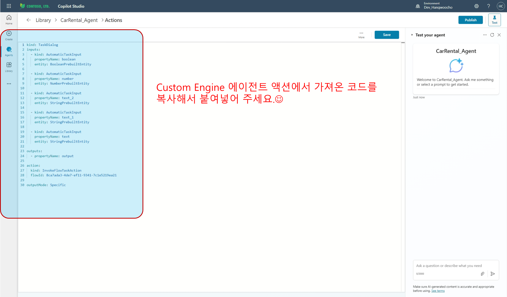Open the settings gear
Screen dimensions: 507x297
click(476, 6)
